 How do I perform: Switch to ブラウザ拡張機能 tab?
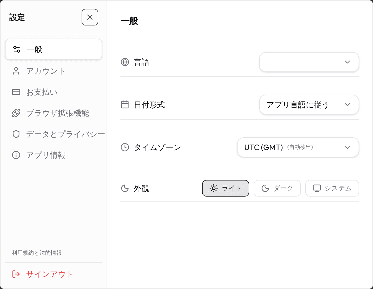[x=54, y=113]
